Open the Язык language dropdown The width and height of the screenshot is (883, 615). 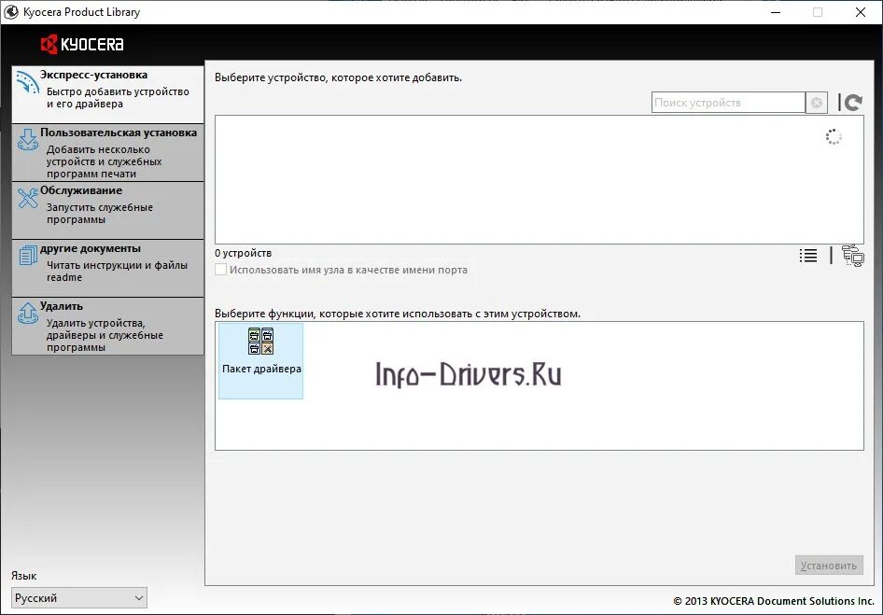coord(79,598)
